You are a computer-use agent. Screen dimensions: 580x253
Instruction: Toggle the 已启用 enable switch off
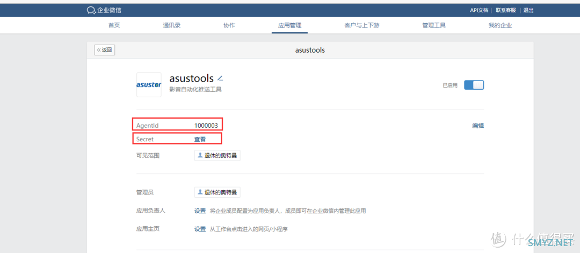[x=474, y=85]
